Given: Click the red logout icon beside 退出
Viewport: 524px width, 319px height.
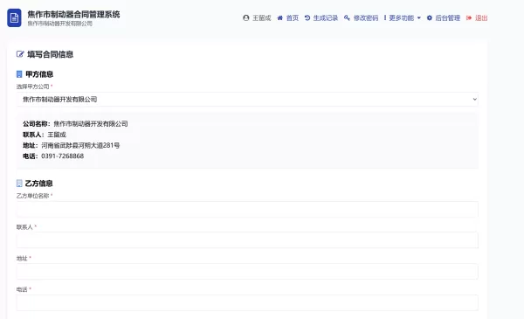Looking at the screenshot, I should coord(469,17).
